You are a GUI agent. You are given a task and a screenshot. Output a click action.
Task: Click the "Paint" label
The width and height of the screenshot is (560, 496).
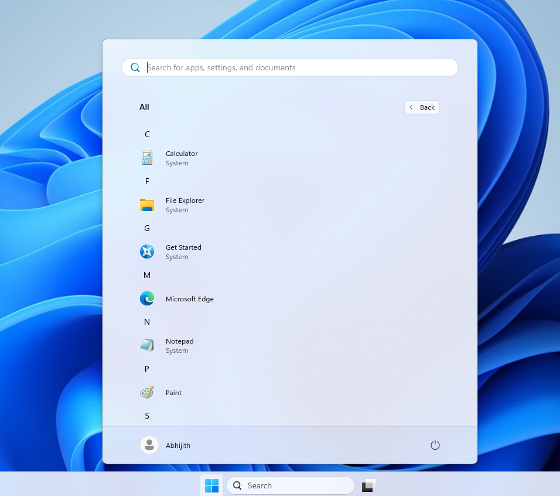(173, 393)
